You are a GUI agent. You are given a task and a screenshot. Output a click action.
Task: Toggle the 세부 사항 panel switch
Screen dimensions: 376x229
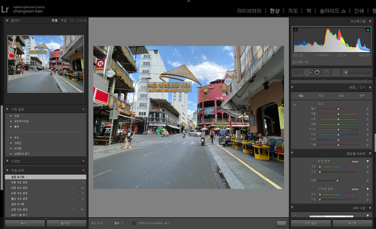click(292, 208)
